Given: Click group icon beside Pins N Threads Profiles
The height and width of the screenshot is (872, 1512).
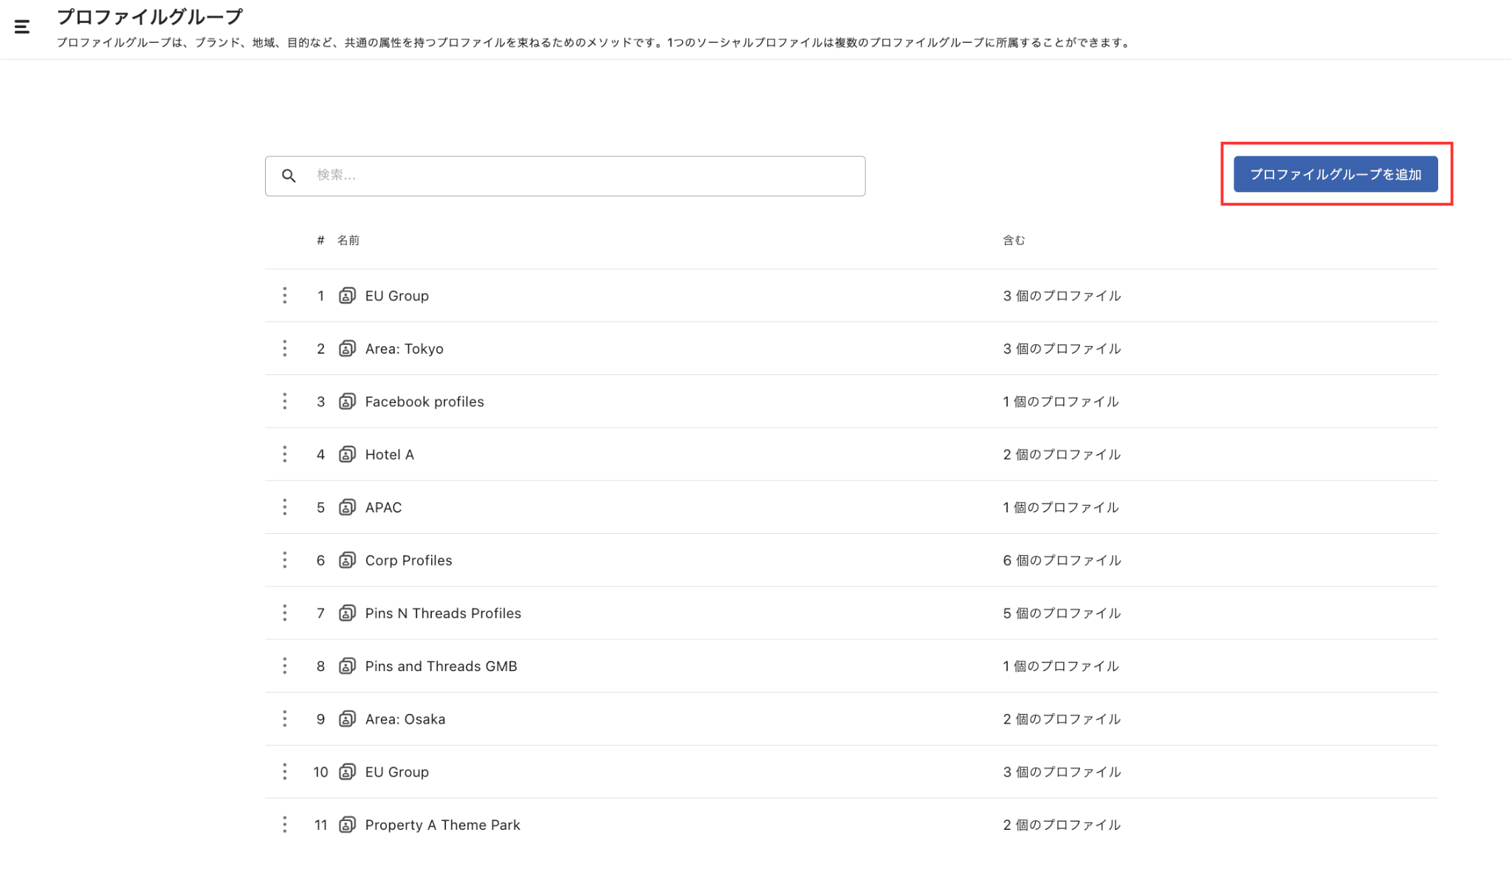Looking at the screenshot, I should coord(347,614).
